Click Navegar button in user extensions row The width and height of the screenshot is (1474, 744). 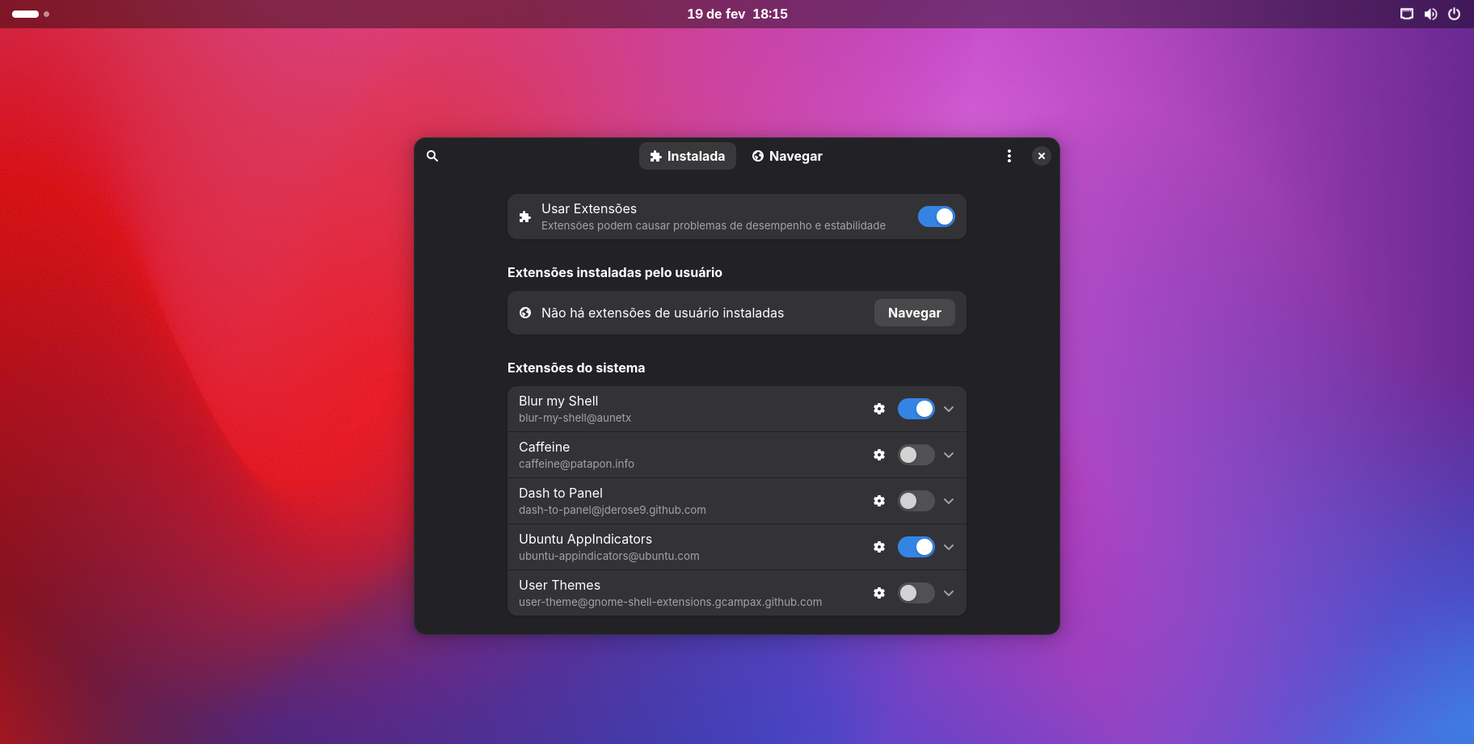pyautogui.click(x=914, y=313)
